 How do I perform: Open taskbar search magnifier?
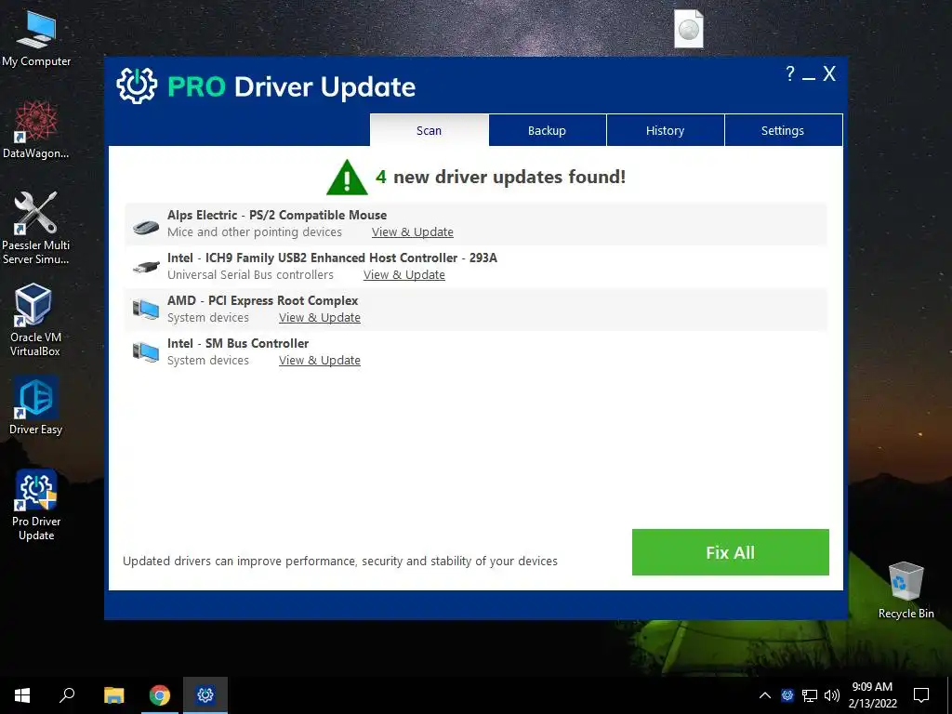(67, 695)
